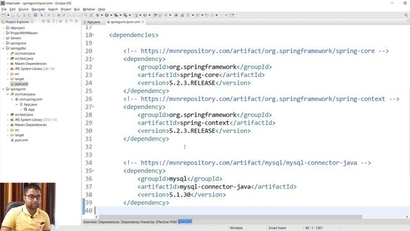Collapse the springjdbc project node

[3, 48]
